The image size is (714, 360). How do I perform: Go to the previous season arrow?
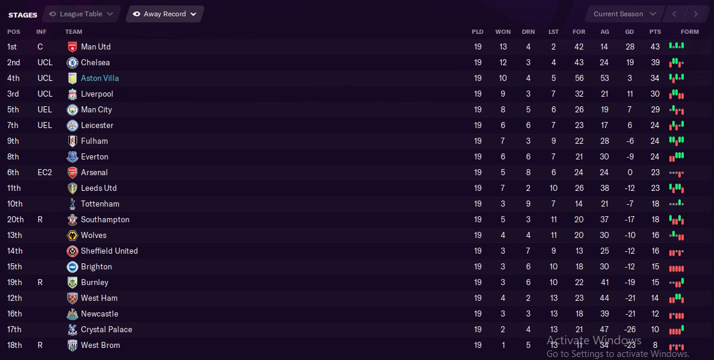(675, 14)
